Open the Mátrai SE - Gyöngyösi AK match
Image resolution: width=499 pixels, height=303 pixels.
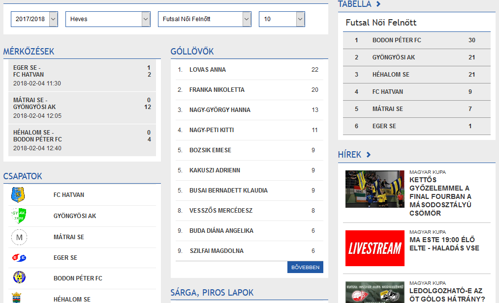[x=82, y=108]
